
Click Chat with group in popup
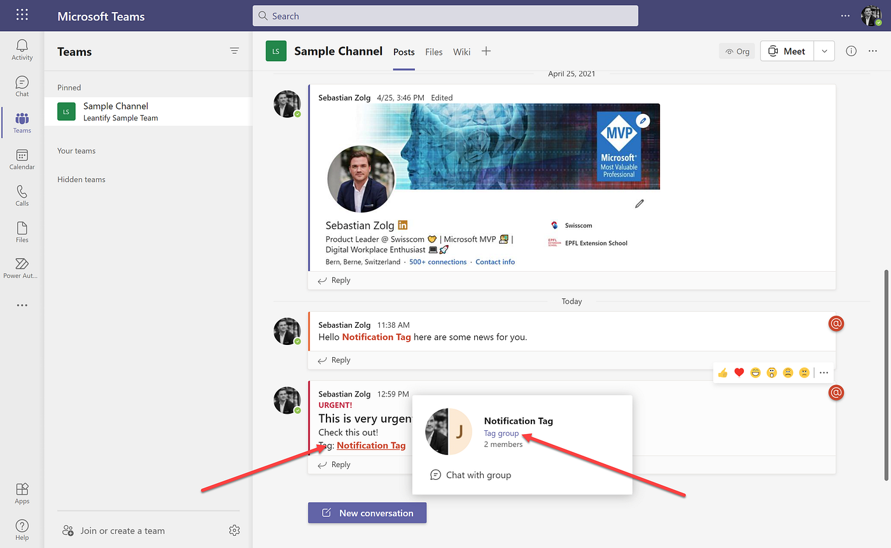click(471, 475)
